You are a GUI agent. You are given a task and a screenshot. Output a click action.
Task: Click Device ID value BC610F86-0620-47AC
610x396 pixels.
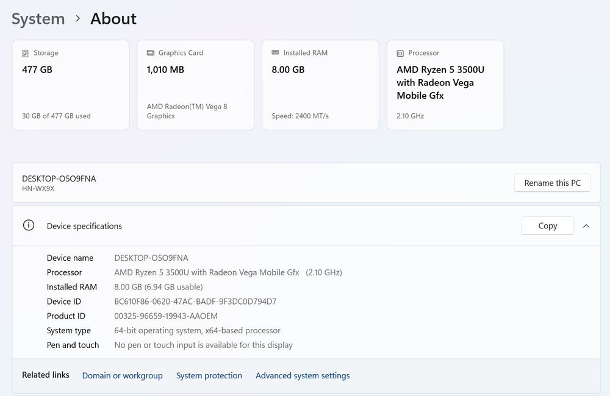(195, 301)
